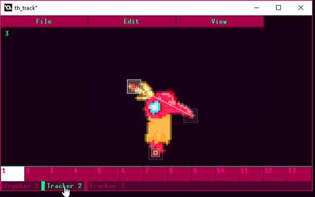The width and height of the screenshot is (315, 197).
Task: Switch to Tracker 3 tab
Action: (107, 186)
